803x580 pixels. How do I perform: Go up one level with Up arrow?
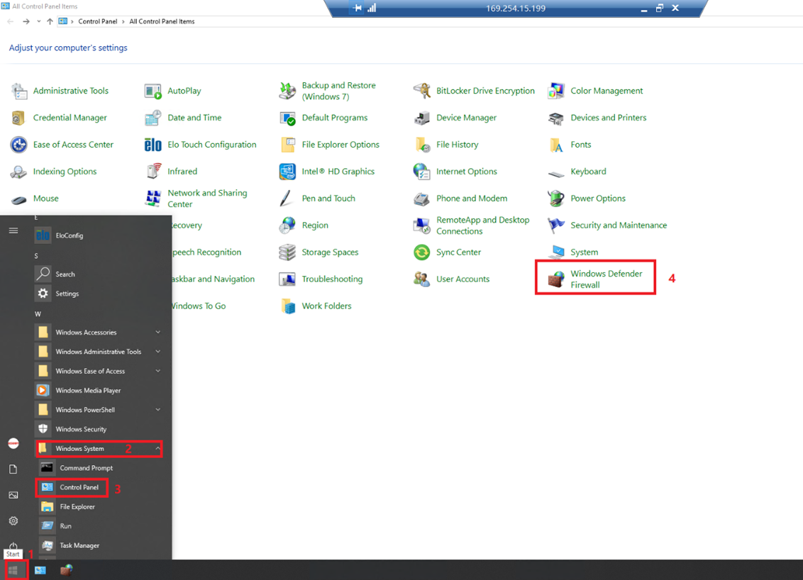click(50, 21)
